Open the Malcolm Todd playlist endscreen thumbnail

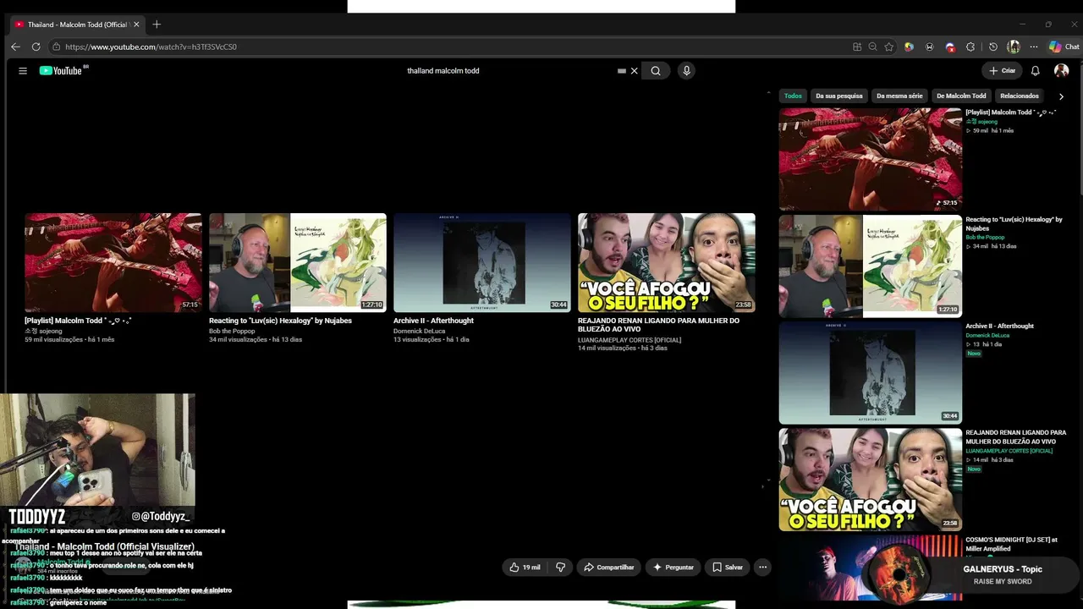coord(113,262)
